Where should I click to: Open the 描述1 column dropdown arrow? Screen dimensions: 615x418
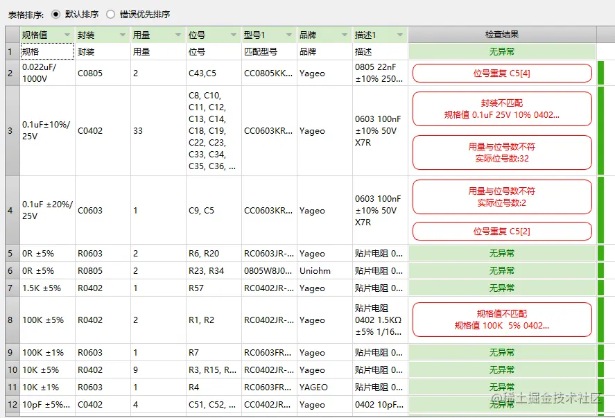399,35
